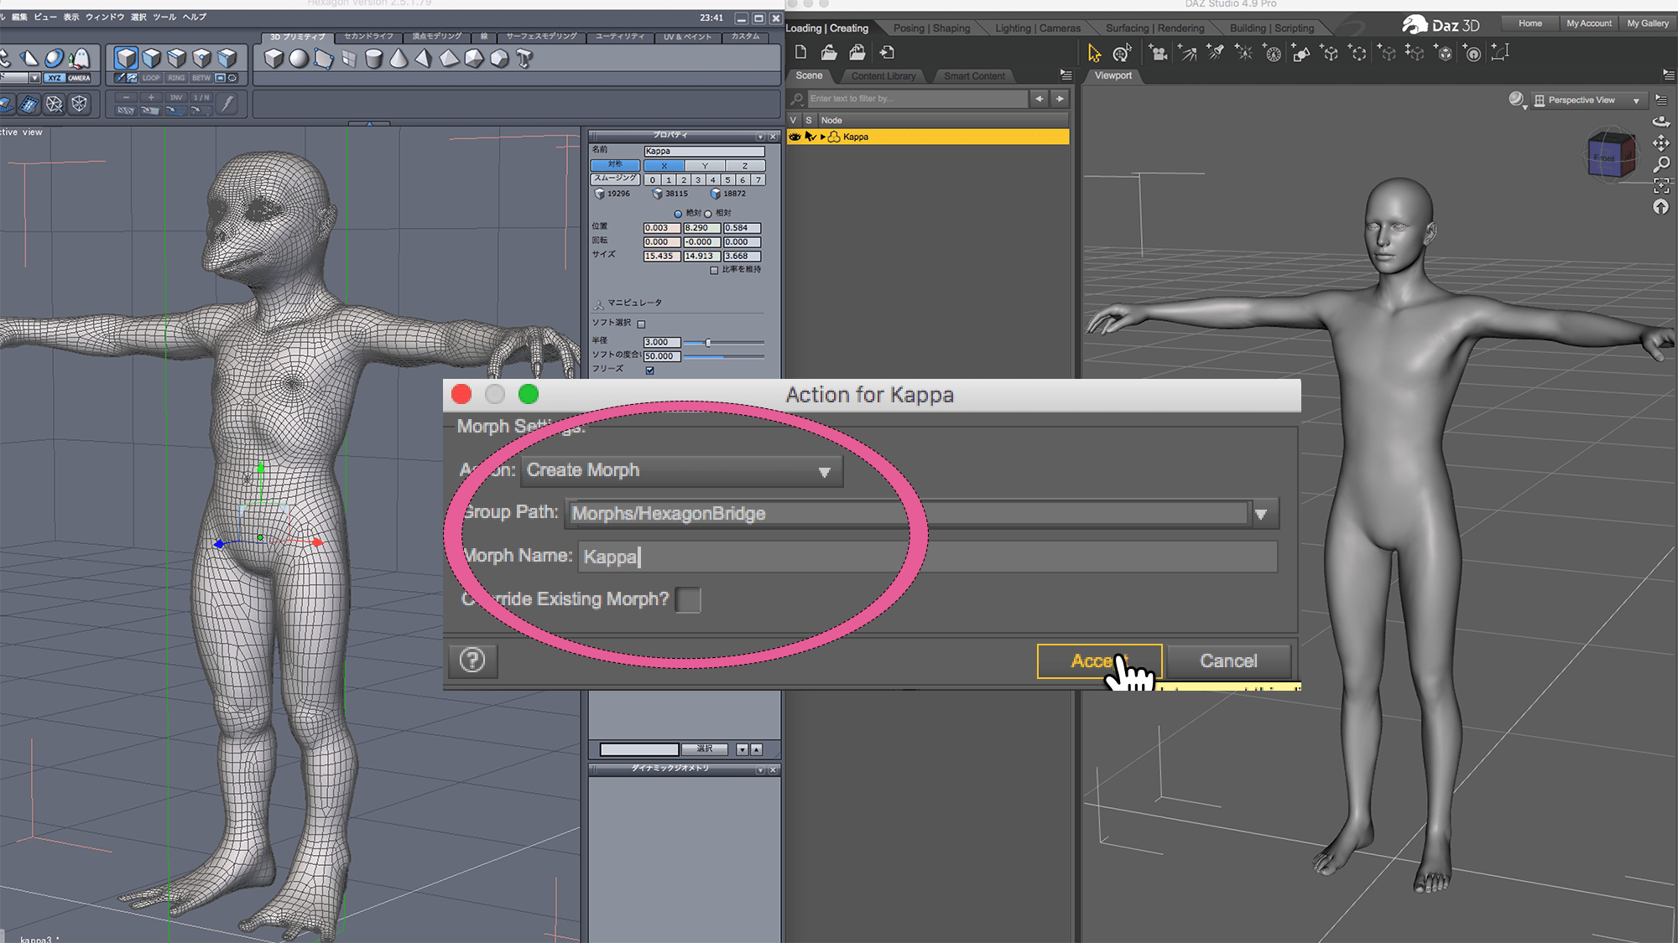
Task: Open the Perspective View dropdown
Action: coord(1587,101)
